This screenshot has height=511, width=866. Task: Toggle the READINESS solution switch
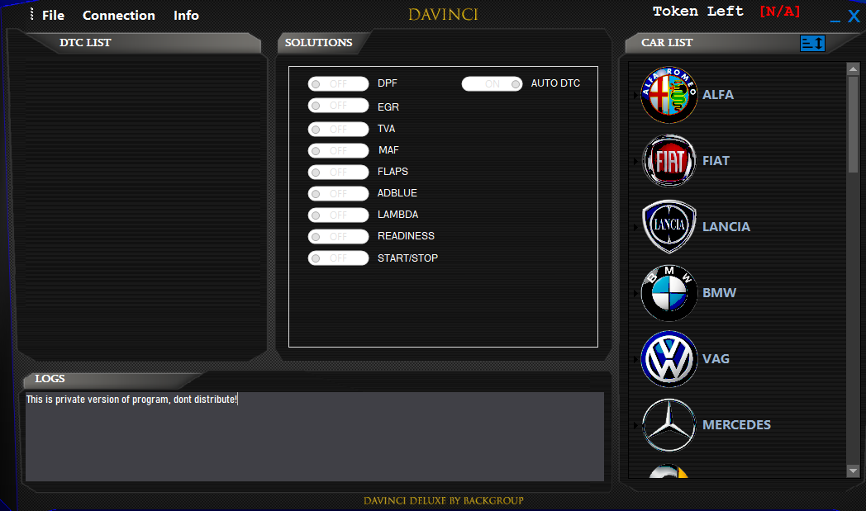pyautogui.click(x=338, y=237)
